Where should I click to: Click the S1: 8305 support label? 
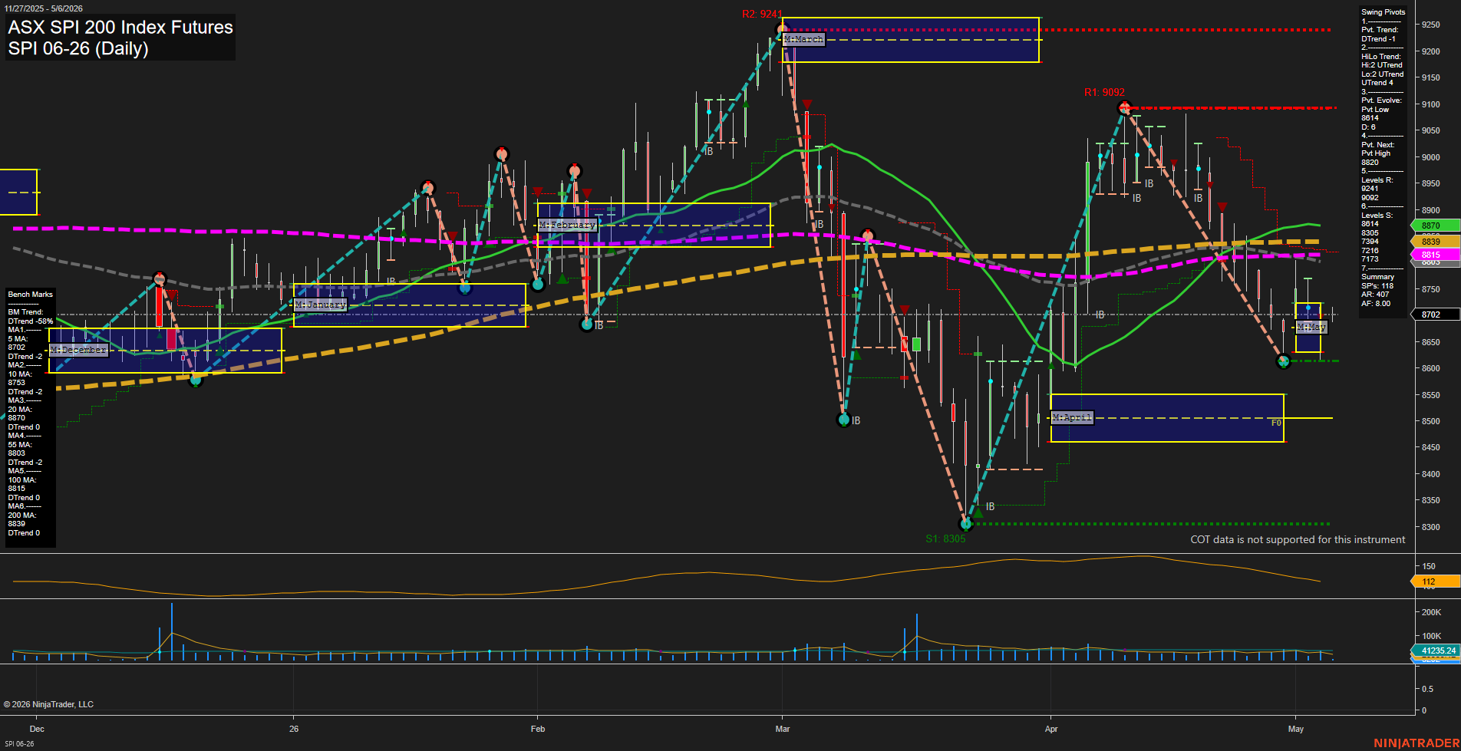(x=945, y=539)
